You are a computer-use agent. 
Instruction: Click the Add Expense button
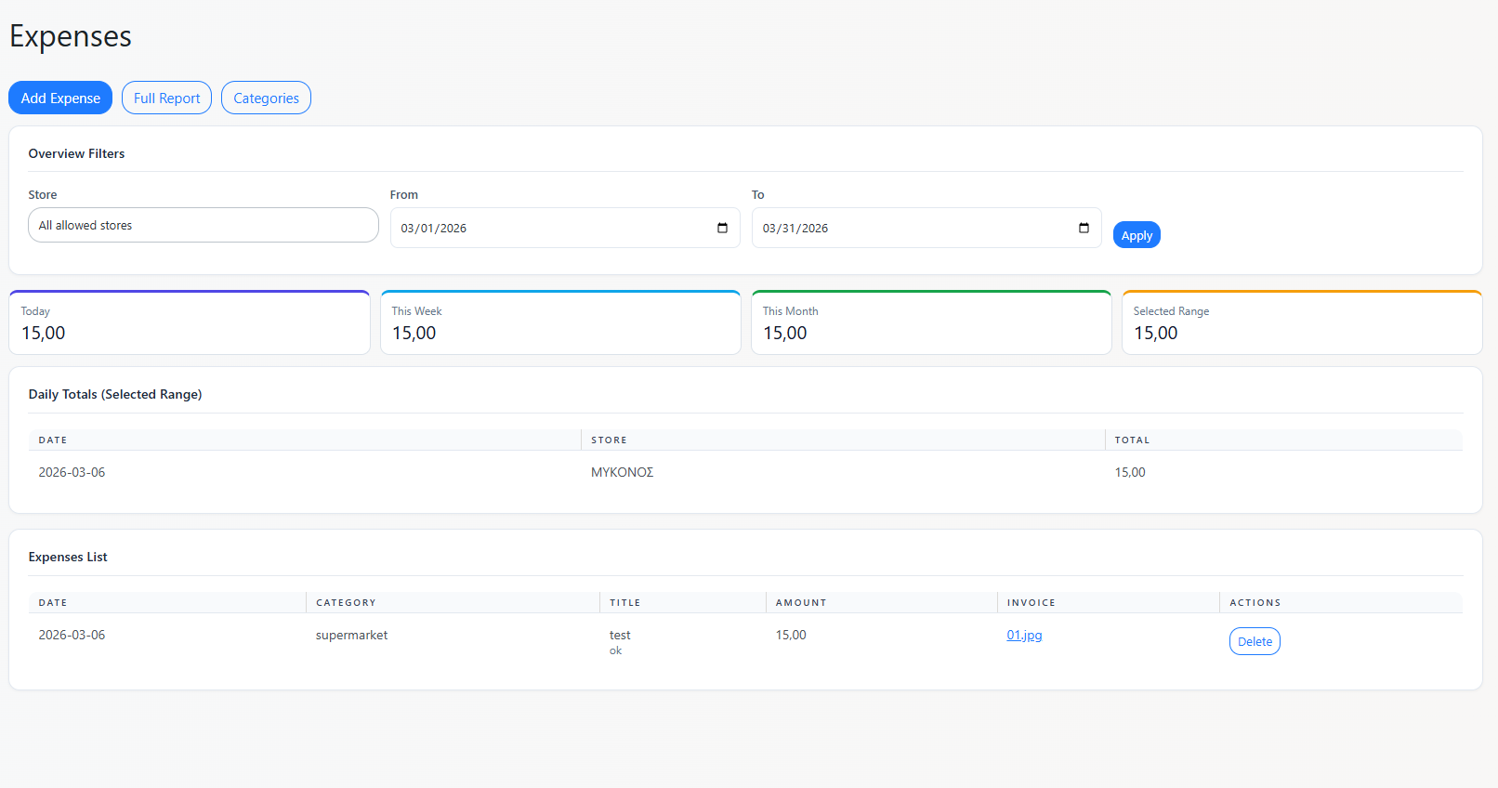click(60, 98)
